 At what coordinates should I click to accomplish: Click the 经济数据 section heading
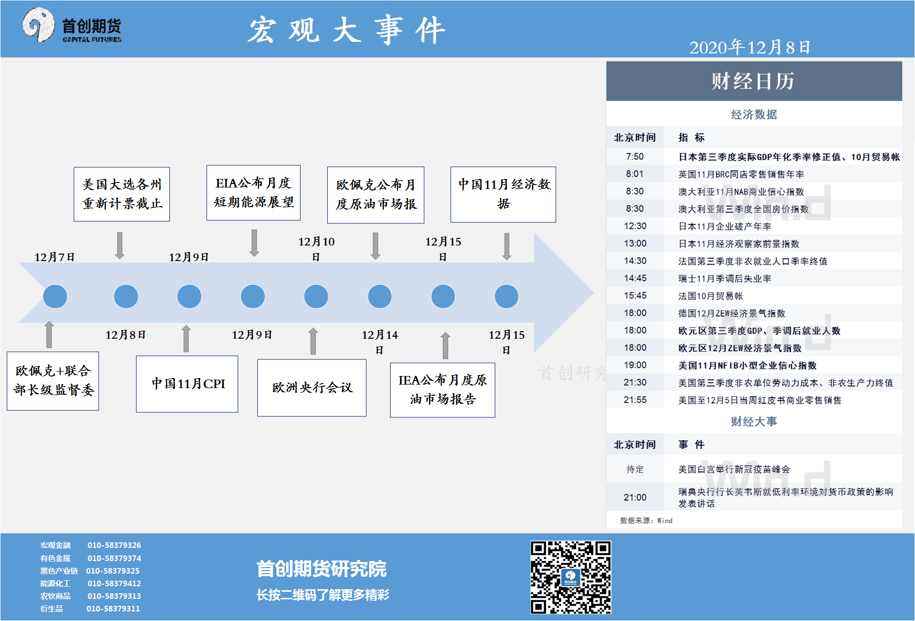pos(754,114)
